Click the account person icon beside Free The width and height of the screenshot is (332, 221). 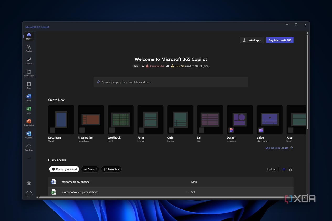(143, 66)
